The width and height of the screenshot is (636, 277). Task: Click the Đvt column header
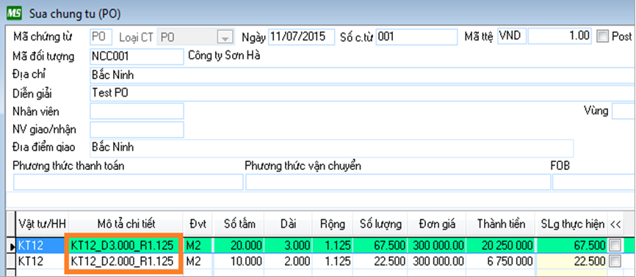pyautogui.click(x=198, y=224)
